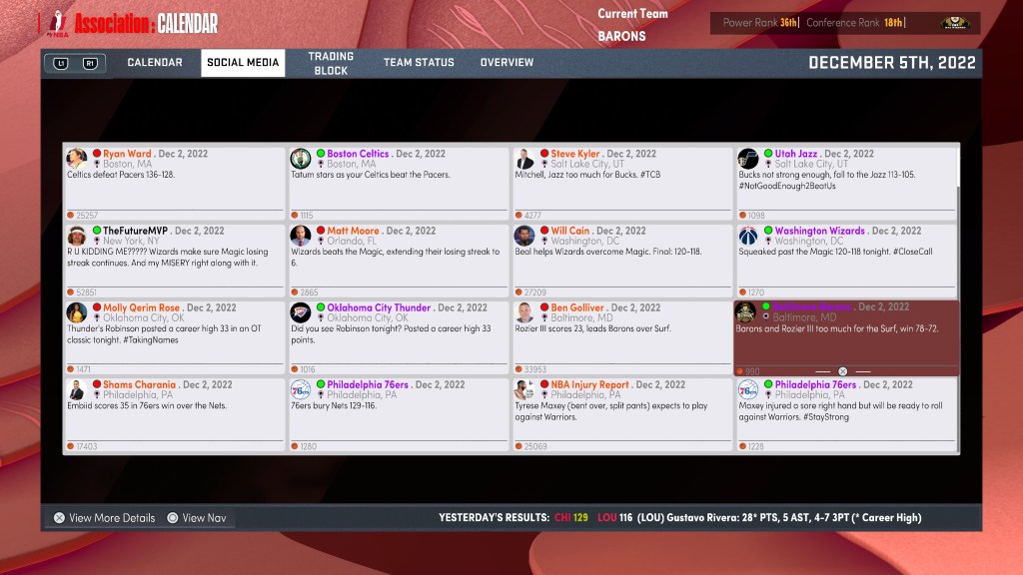Click Boston Celtics logo avatar

300,159
